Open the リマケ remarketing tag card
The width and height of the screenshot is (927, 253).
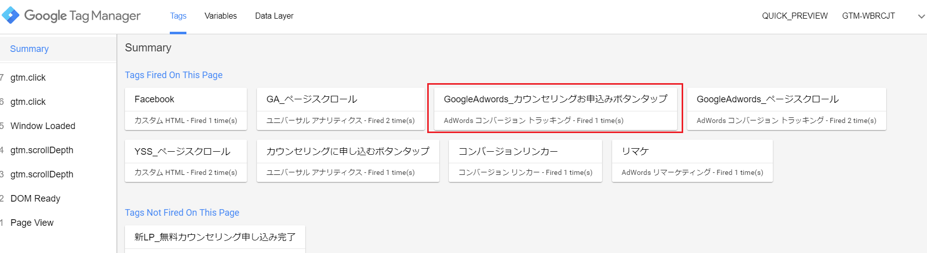(x=692, y=161)
